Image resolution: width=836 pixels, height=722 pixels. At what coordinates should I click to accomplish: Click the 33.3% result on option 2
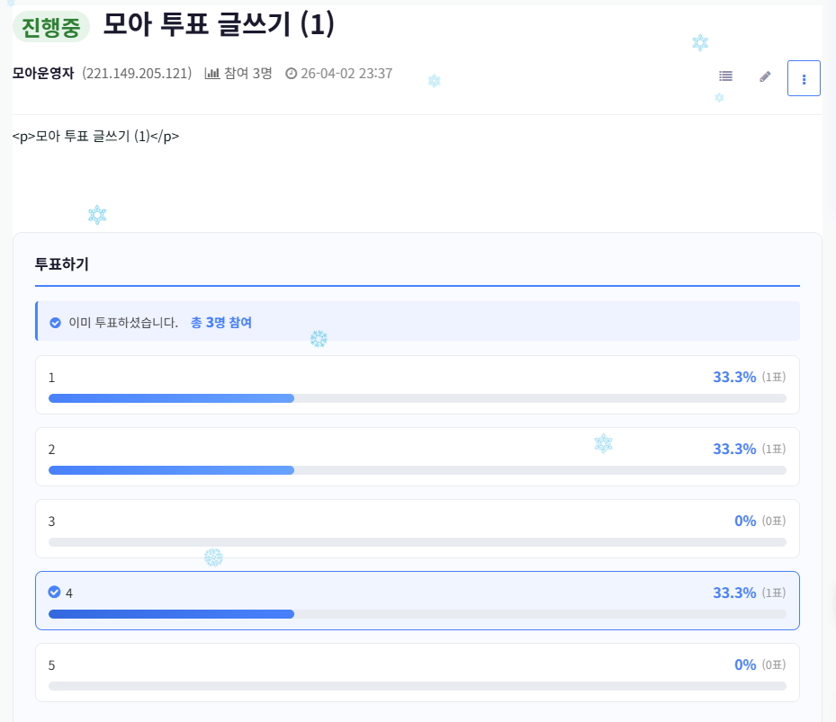(x=734, y=449)
